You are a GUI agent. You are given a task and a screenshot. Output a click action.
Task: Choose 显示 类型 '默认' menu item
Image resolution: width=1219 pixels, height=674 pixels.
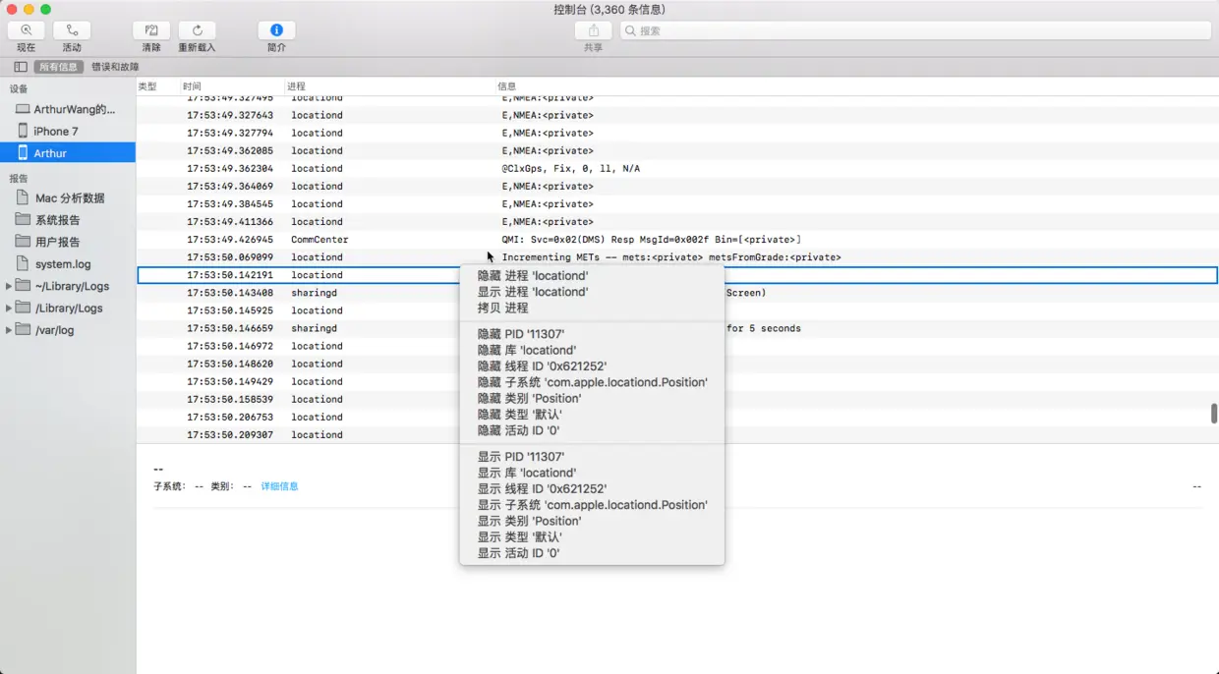pyautogui.click(x=592, y=537)
